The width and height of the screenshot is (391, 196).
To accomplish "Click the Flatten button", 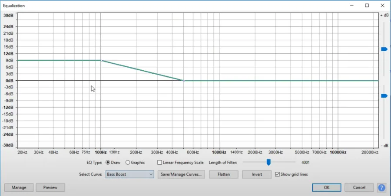I will click(224, 174).
